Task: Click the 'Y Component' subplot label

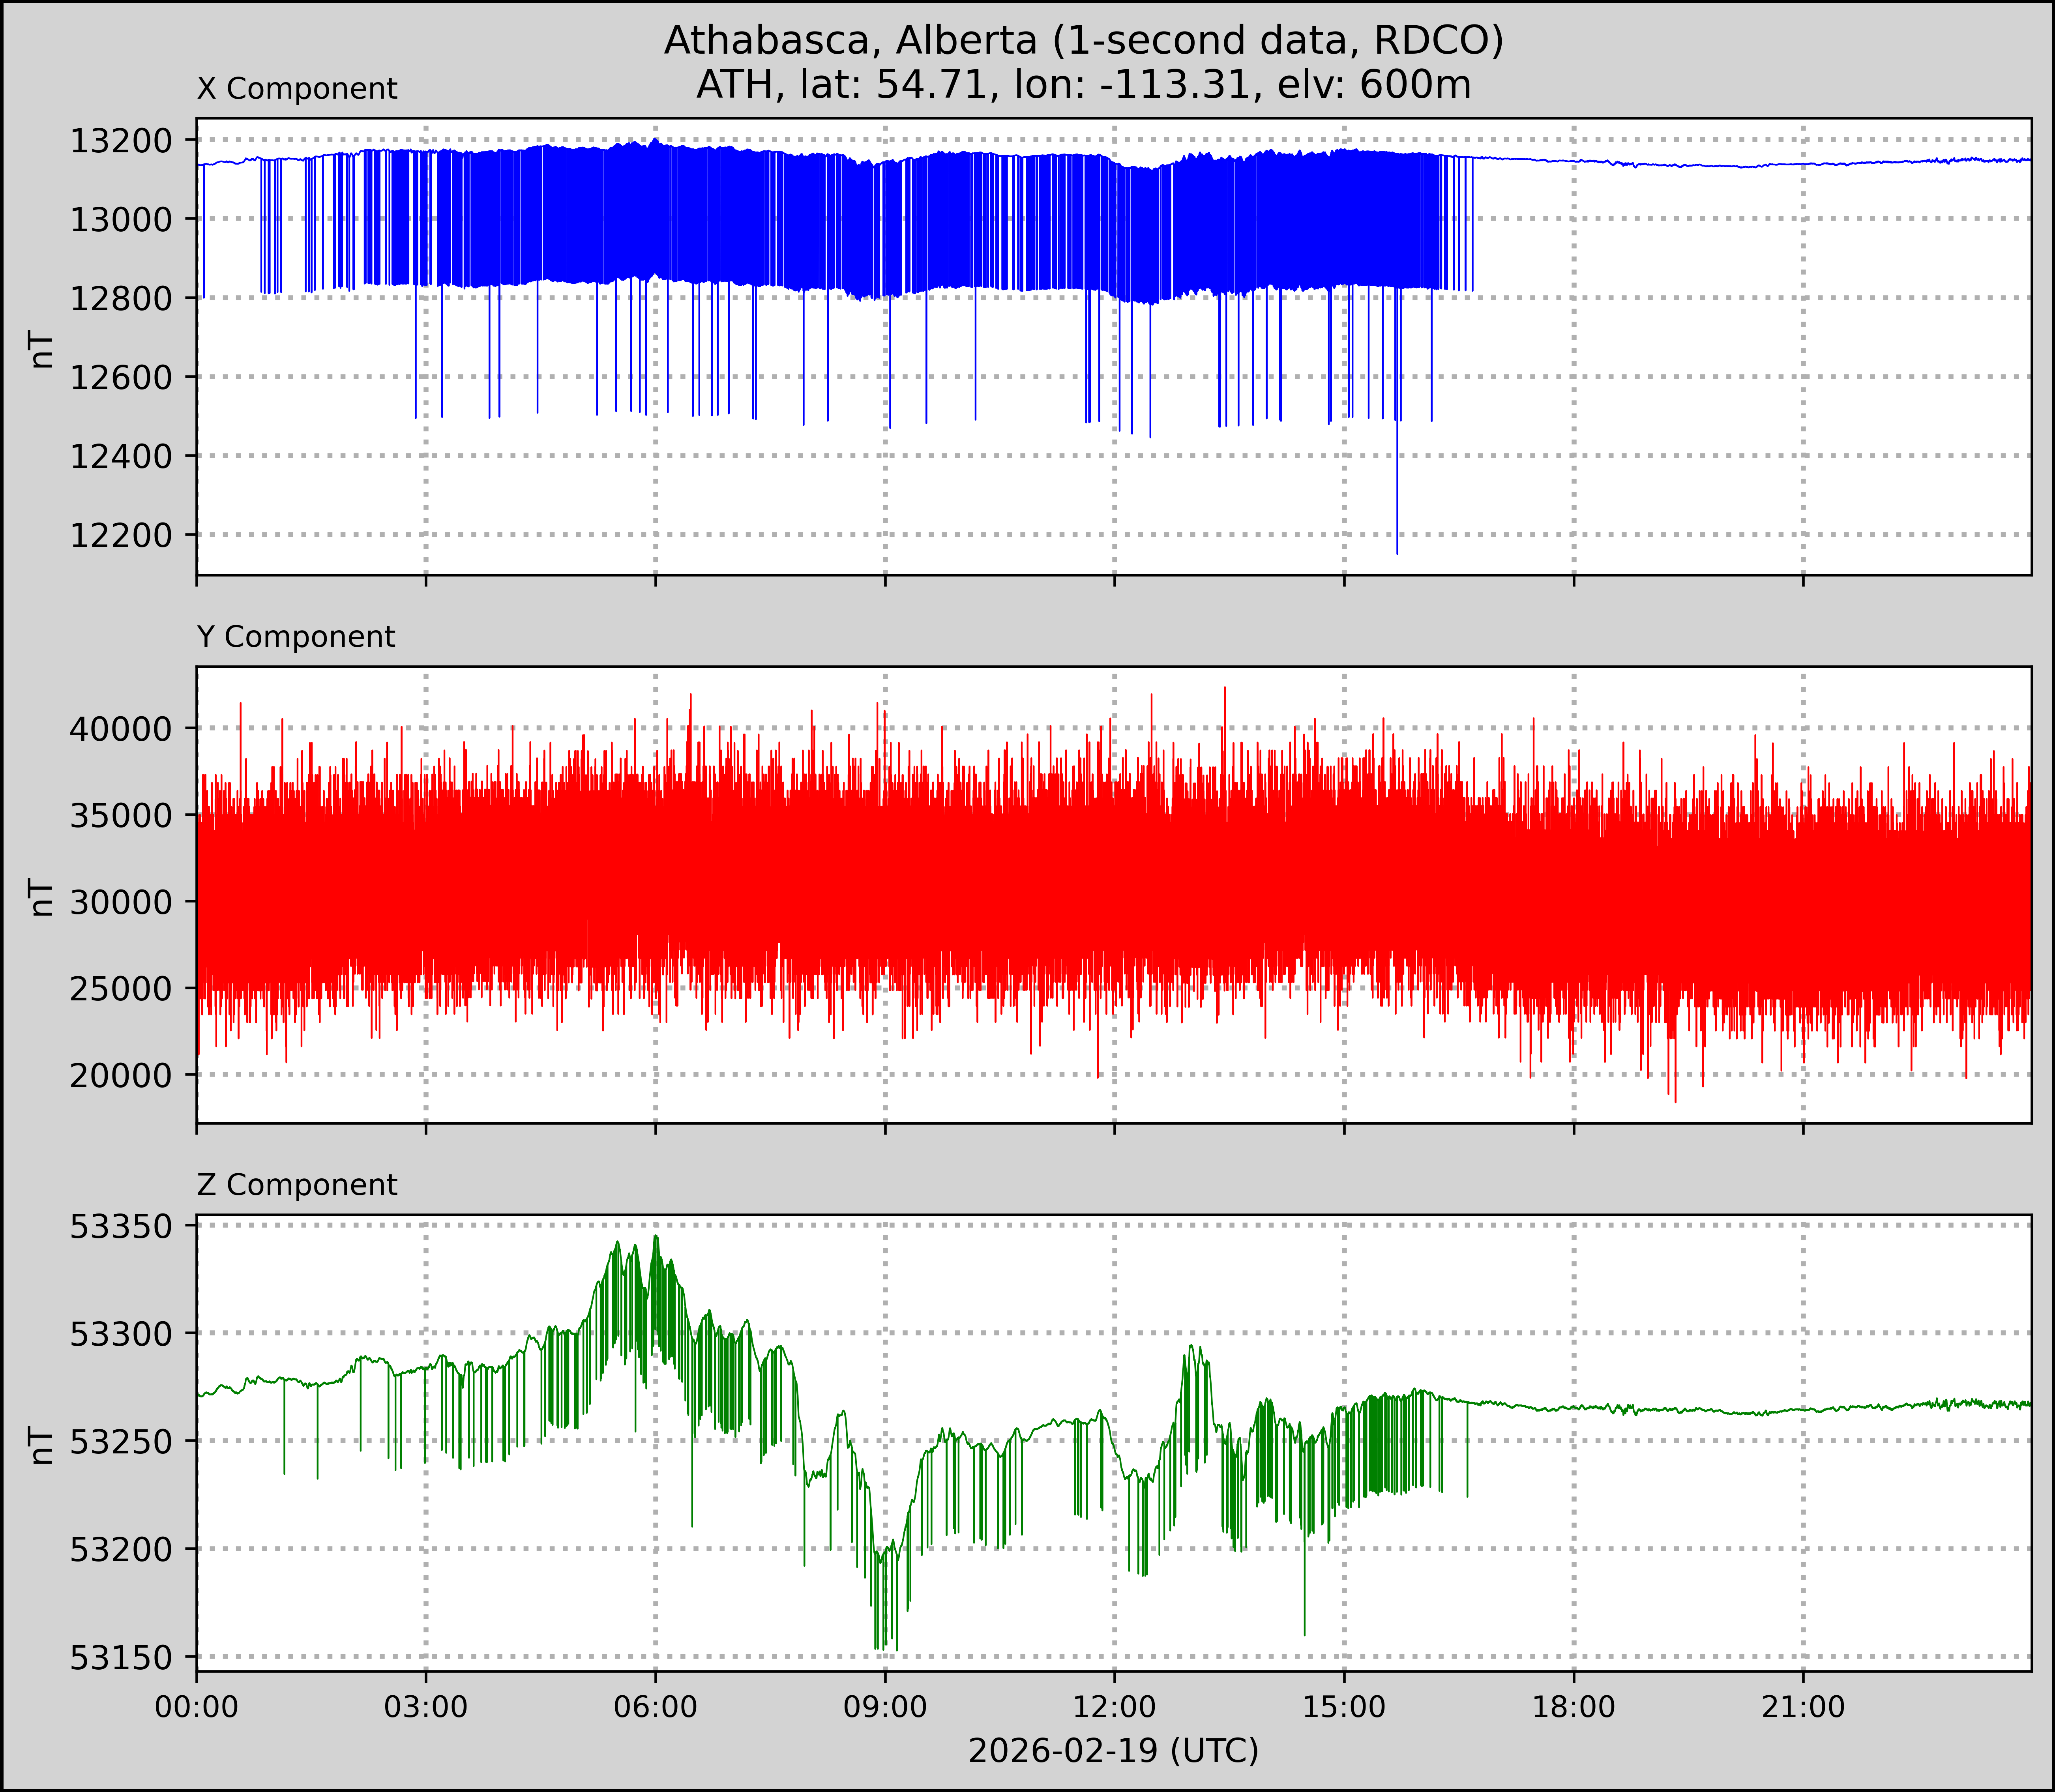Action: click(296, 637)
